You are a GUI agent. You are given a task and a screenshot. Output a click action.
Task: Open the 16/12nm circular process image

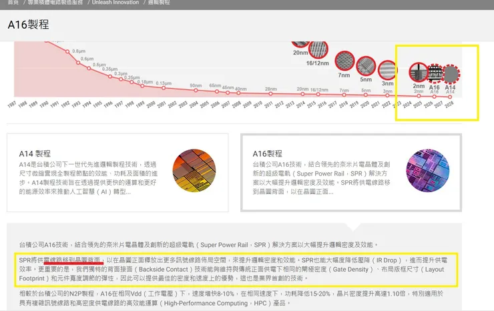318,50
